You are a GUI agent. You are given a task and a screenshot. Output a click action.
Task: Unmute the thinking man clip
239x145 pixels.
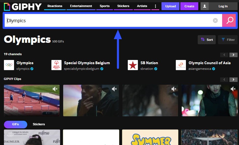(114, 89)
